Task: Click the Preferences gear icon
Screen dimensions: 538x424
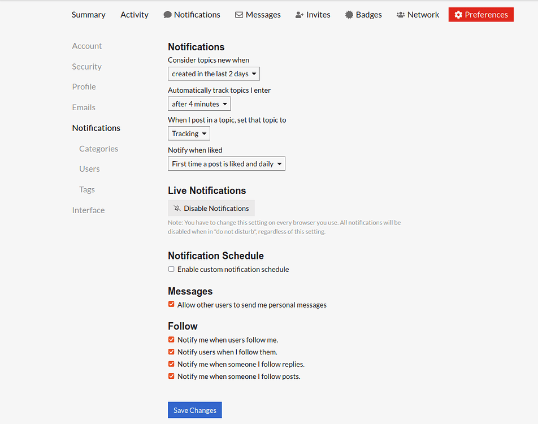Action: (458, 15)
